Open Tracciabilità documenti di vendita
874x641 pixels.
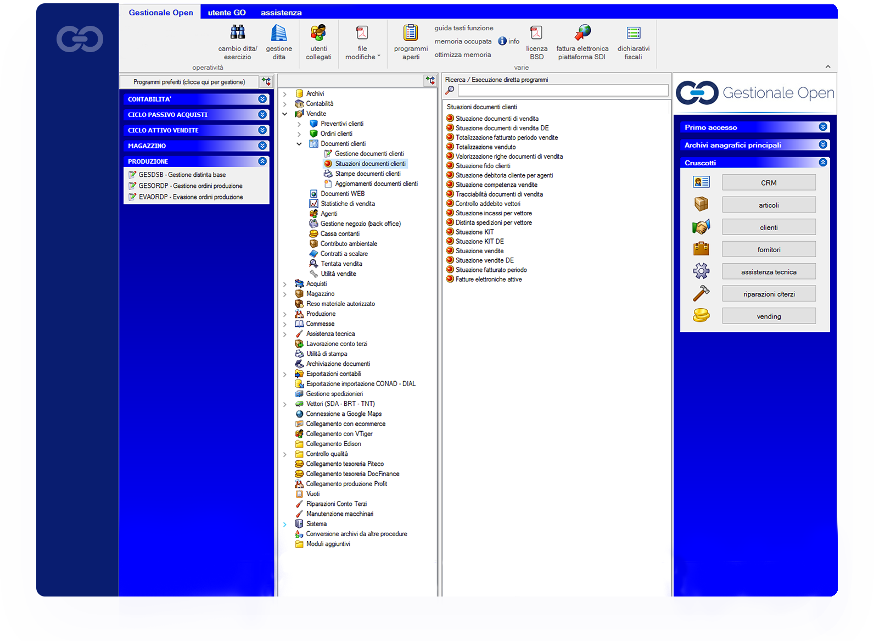(499, 194)
